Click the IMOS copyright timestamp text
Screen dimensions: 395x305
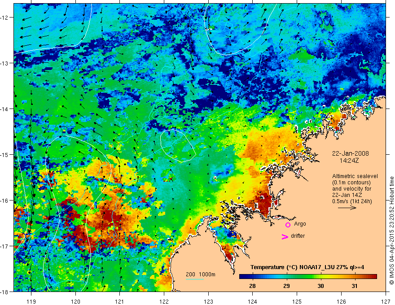[x=391, y=231]
